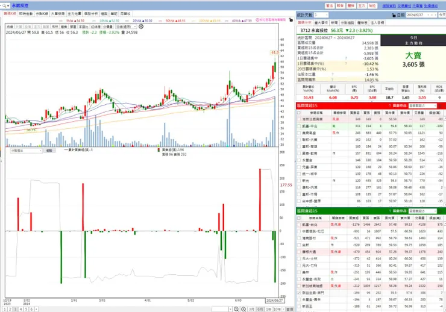Open the 法人目標 tab in right panel
446x312 pixels.
pos(377,23)
